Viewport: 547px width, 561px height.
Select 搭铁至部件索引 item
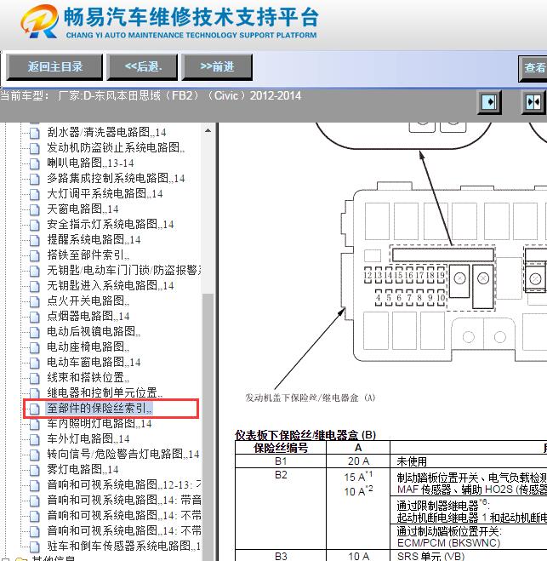pos(88,255)
